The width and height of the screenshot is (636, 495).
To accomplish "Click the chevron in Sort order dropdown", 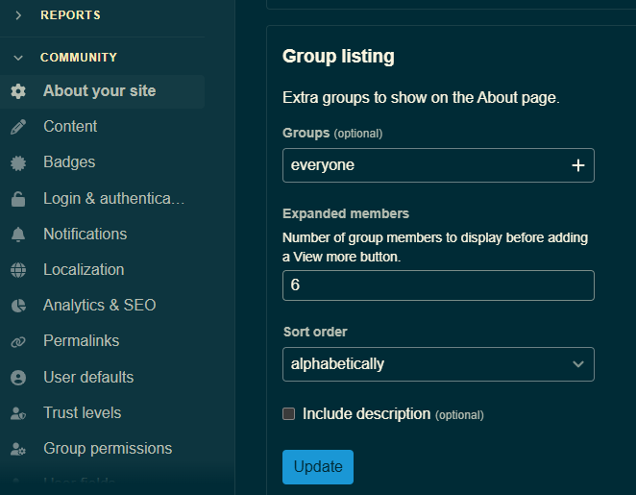I will (x=578, y=364).
